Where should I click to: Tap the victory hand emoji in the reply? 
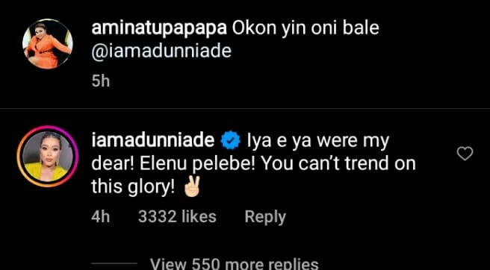(x=191, y=186)
